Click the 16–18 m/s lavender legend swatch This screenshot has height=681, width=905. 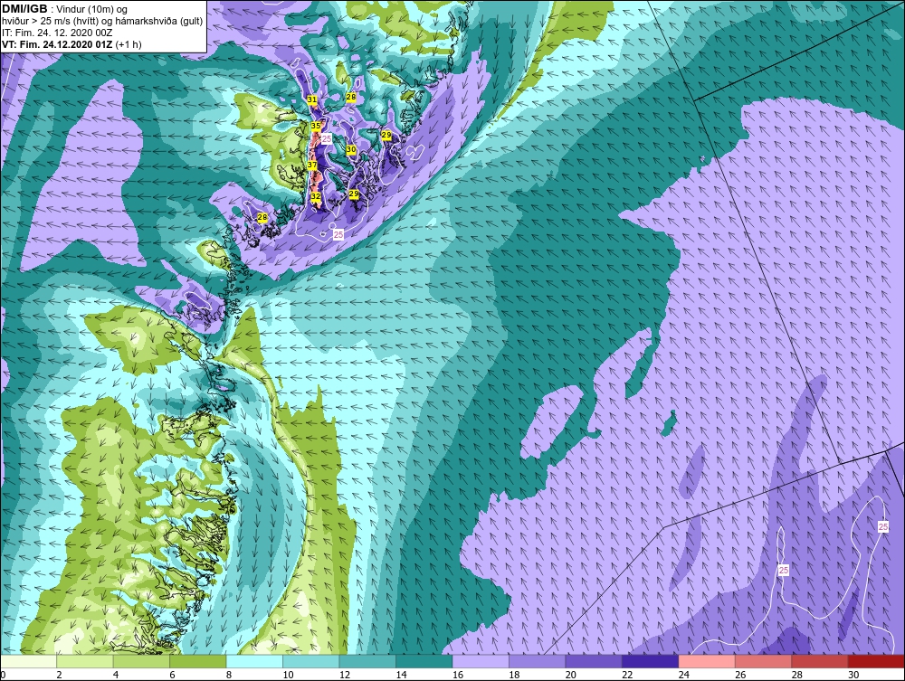coord(481,661)
